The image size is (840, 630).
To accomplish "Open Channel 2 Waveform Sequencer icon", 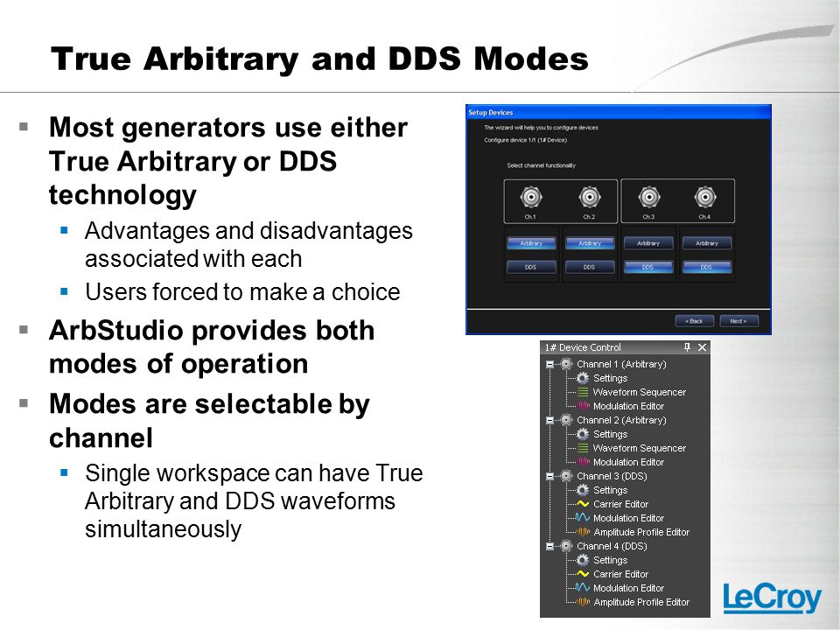I will click(x=583, y=448).
